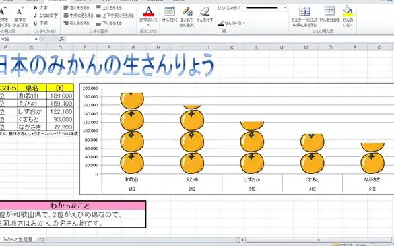Make text smaller with 文字を小さくする
The height and width of the screenshot is (246, 394).
pos(20,17)
